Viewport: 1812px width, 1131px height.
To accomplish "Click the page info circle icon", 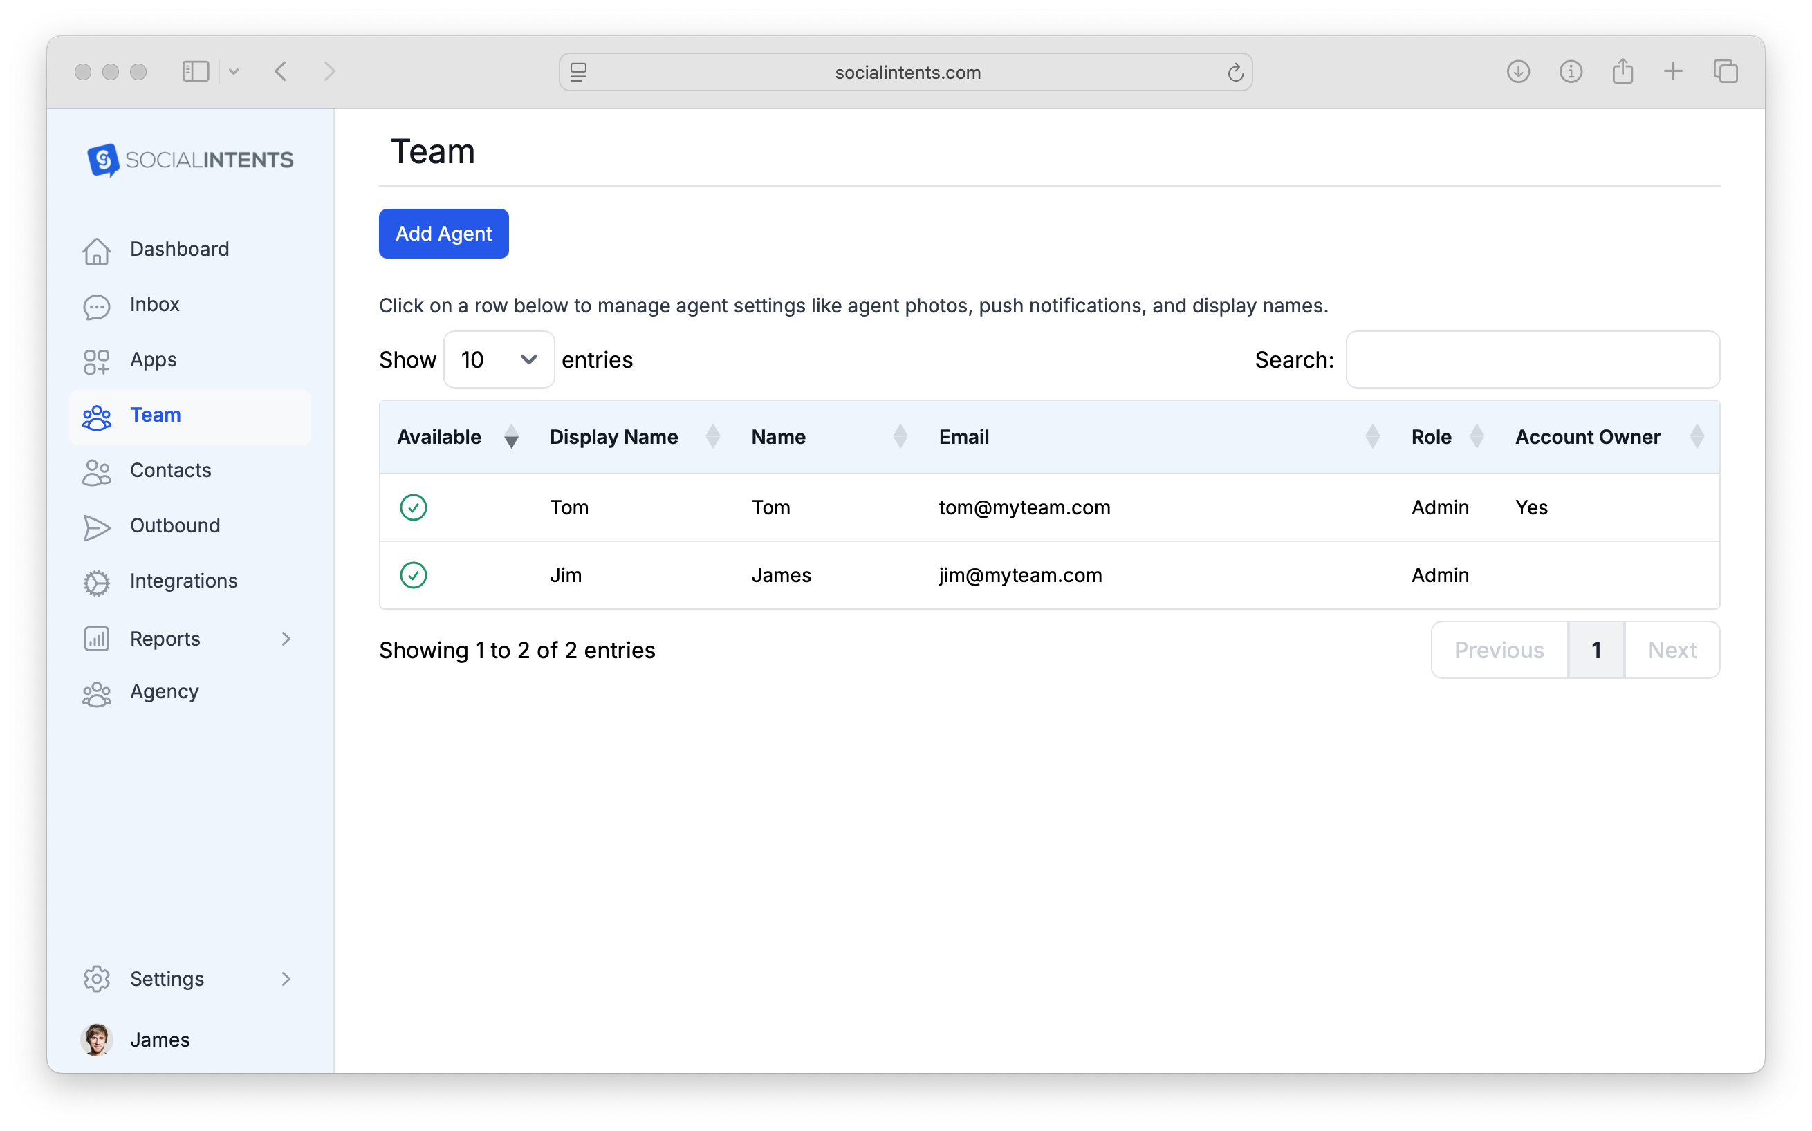I will 1571,72.
